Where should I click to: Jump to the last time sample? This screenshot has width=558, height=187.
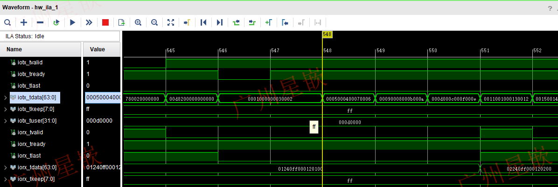point(220,22)
